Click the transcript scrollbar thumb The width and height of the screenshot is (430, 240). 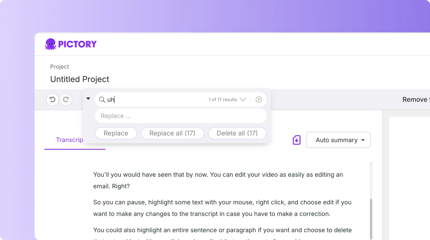pyautogui.click(x=371, y=218)
